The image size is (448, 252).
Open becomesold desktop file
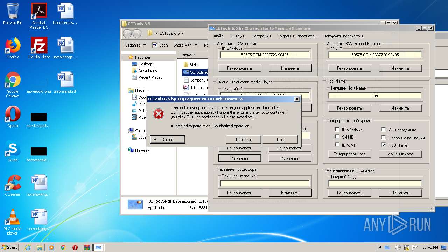[39, 154]
